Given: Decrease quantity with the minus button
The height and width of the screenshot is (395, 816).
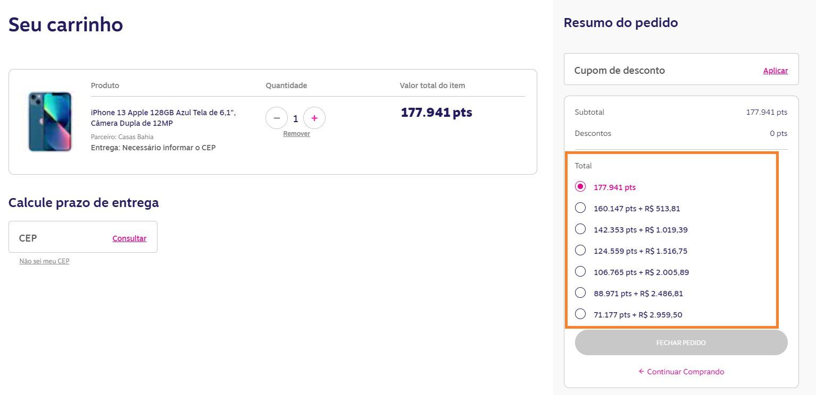Looking at the screenshot, I should 277,118.
